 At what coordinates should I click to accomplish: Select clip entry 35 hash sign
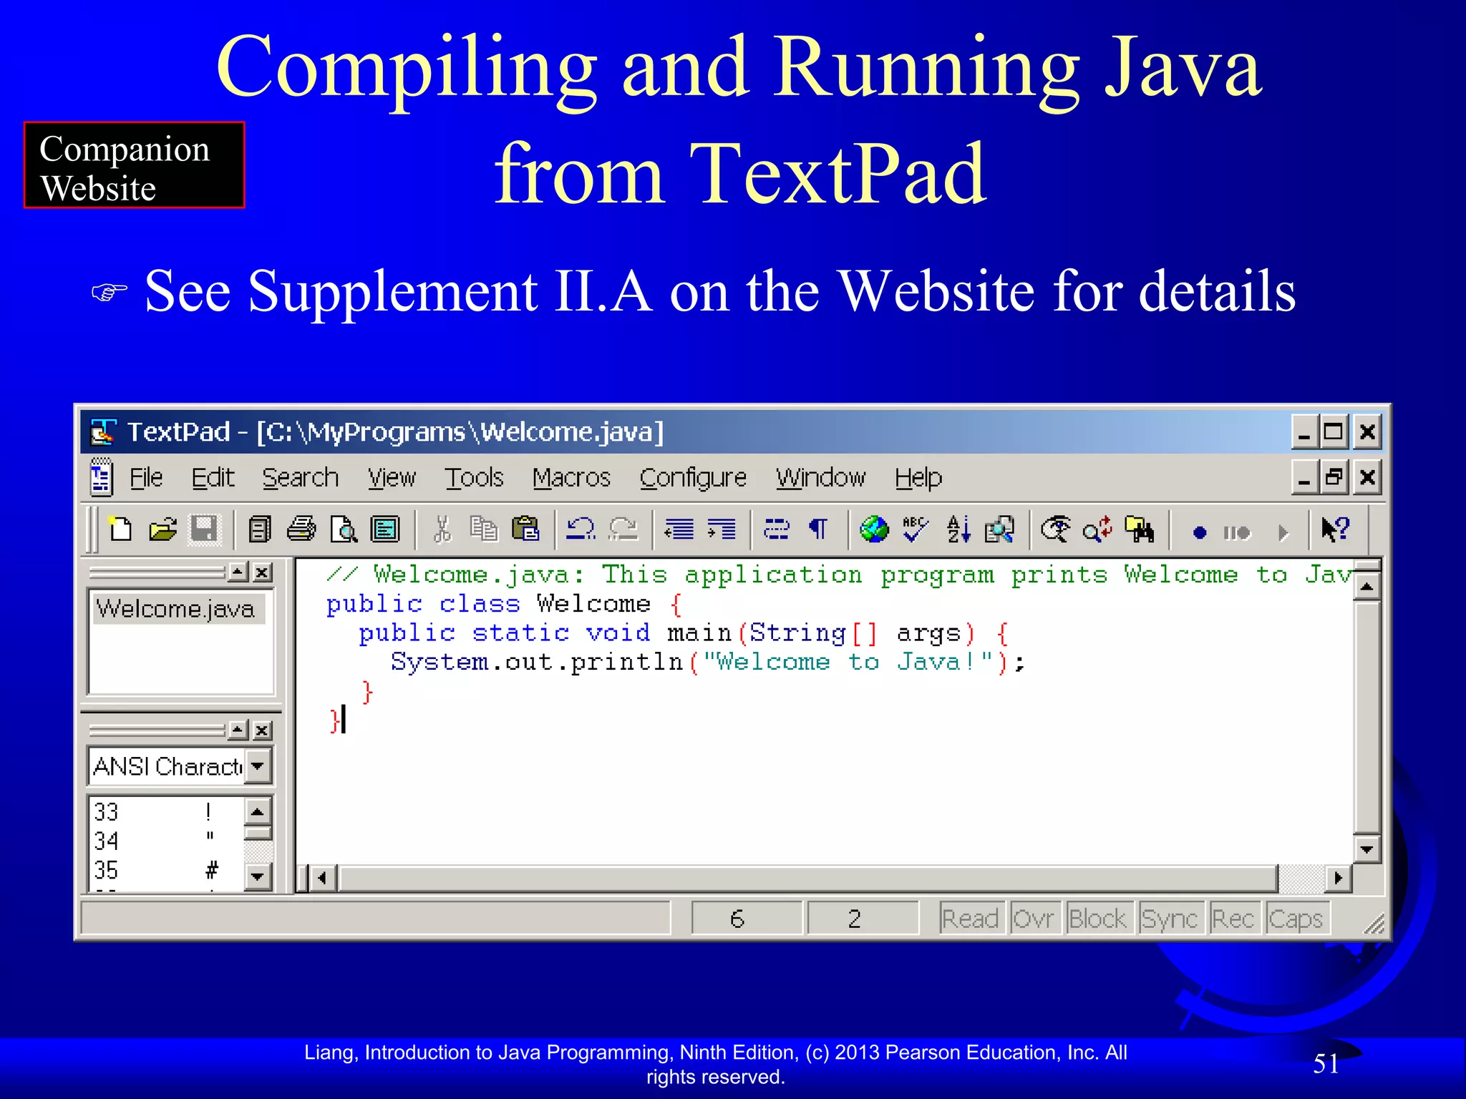166,870
